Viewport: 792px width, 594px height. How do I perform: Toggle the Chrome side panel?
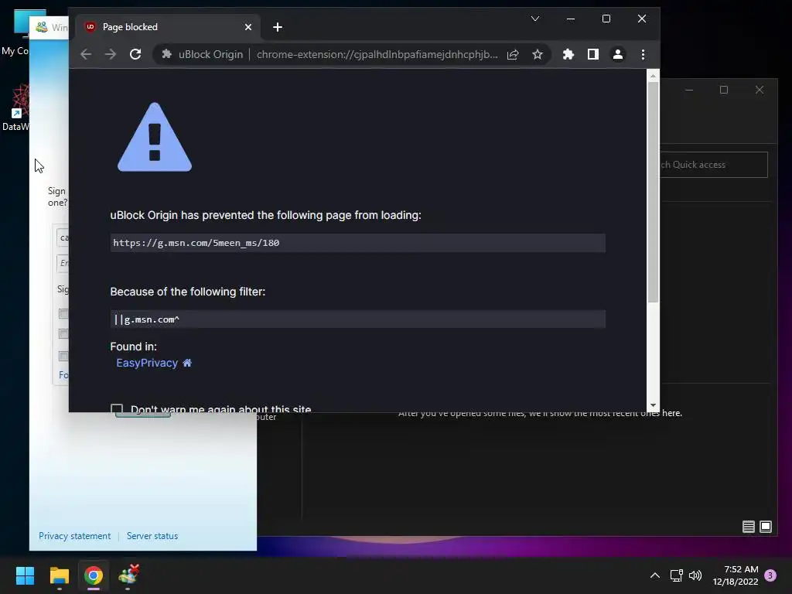click(593, 54)
